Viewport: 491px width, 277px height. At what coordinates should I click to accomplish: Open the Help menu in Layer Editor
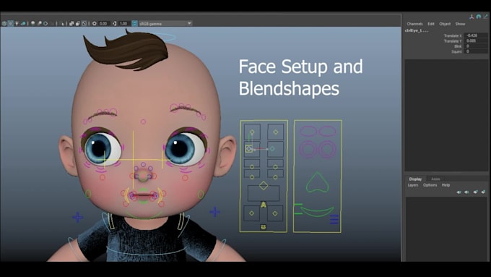click(x=446, y=185)
